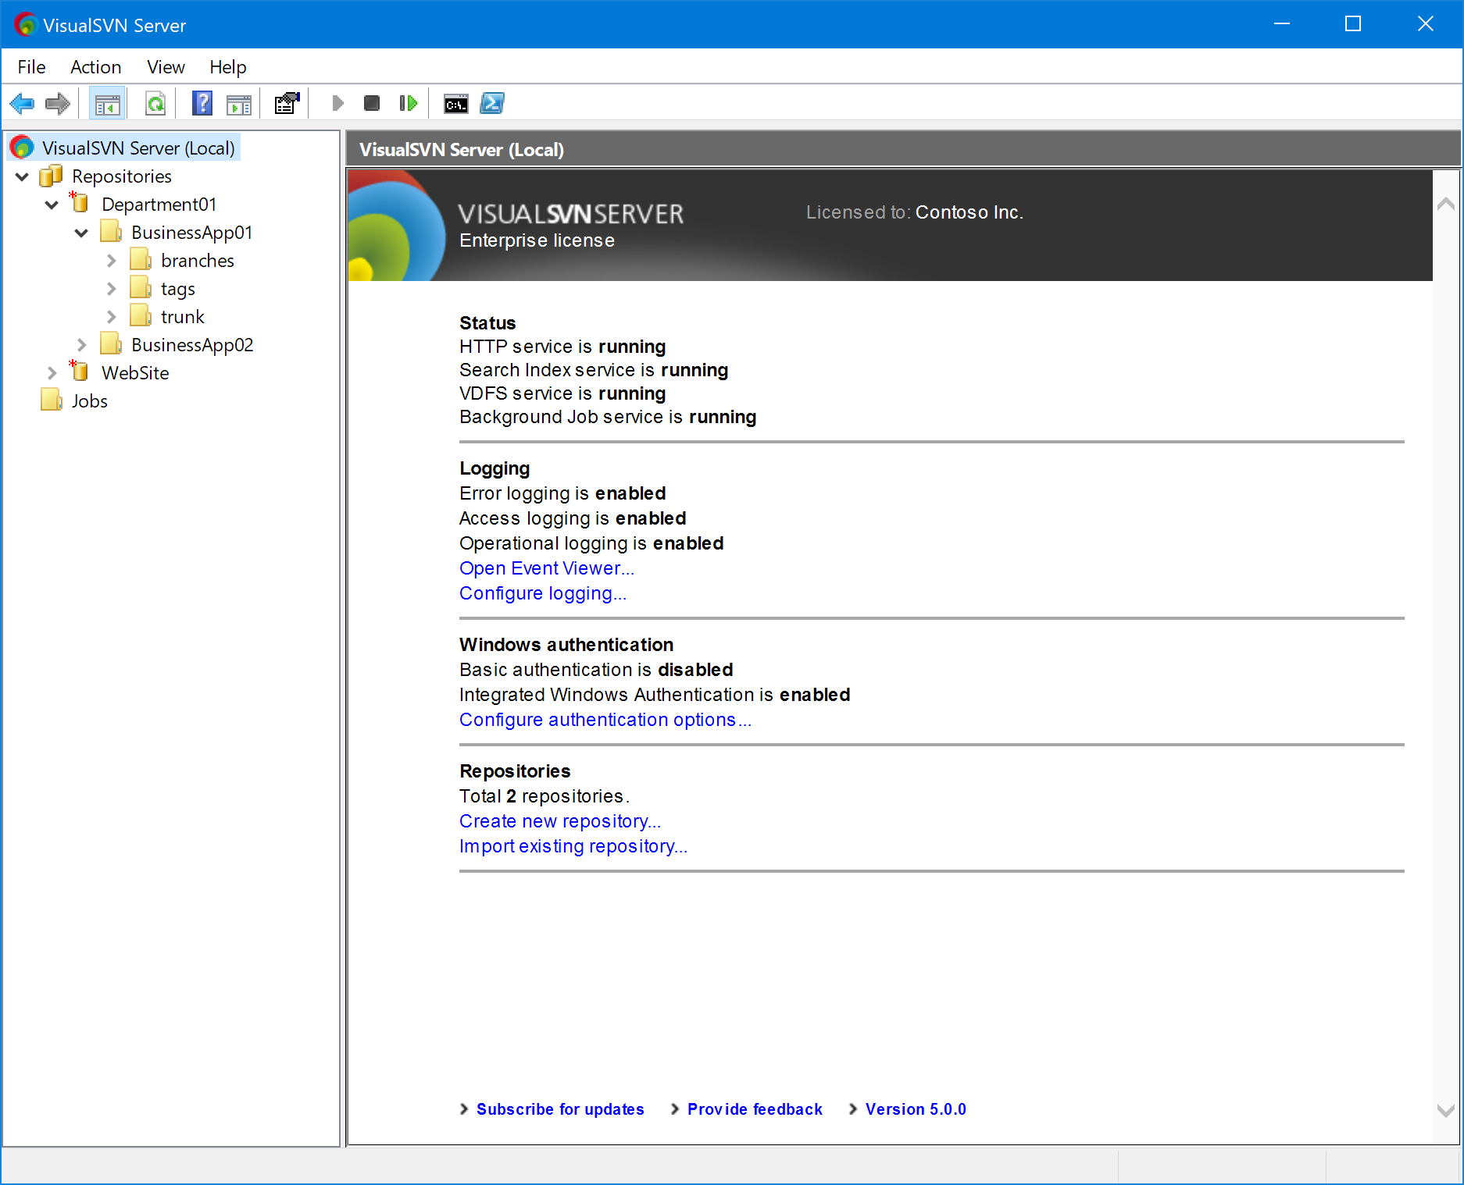Open the command prompt console
Image resolution: width=1464 pixels, height=1185 pixels.
[x=455, y=103]
